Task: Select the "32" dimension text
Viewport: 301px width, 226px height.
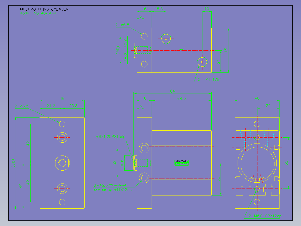Action: (114, 163)
